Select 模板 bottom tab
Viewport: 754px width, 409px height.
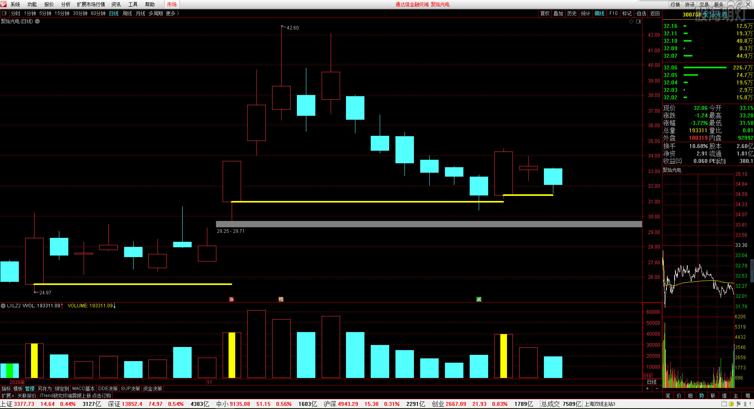18,389
